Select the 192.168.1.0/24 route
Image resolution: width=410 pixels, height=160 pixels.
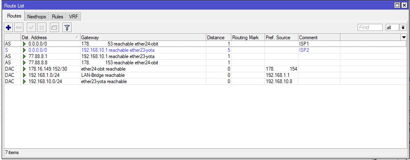(x=205, y=75)
